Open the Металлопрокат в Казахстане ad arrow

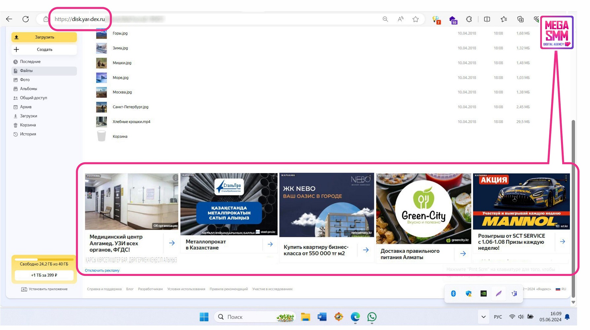click(270, 245)
